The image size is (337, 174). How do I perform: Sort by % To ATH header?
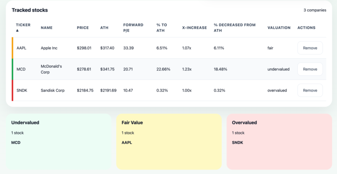(x=161, y=28)
